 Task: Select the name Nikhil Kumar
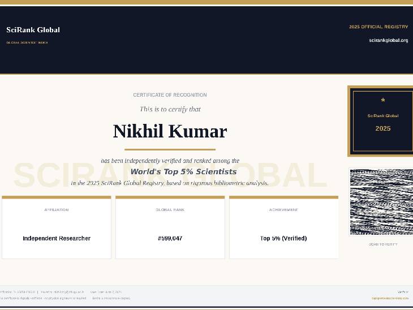coord(170,131)
